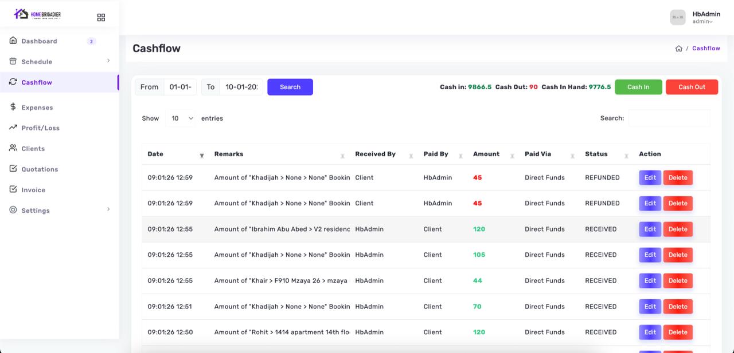
Task: Open the HbAdmin admin user menu
Action: tap(703, 18)
